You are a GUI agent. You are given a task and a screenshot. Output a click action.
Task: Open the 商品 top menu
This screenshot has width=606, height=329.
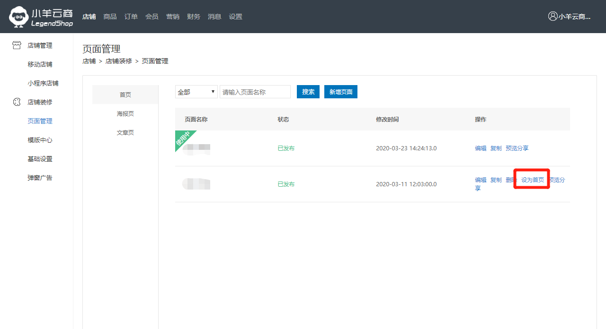click(x=110, y=17)
